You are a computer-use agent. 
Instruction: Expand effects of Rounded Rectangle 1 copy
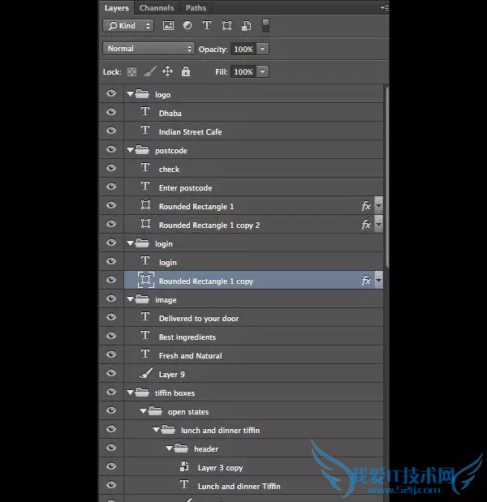[379, 281]
